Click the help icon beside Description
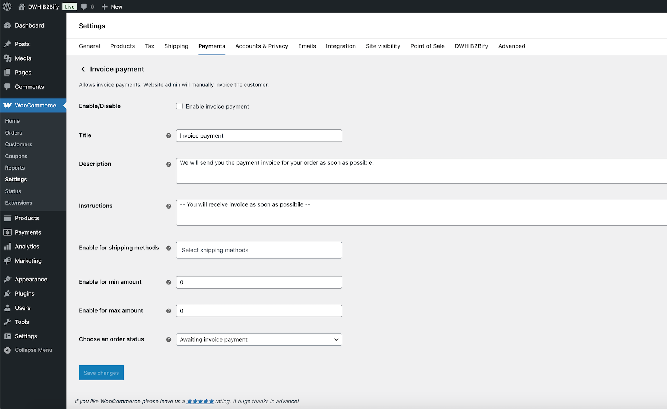 [x=169, y=164]
